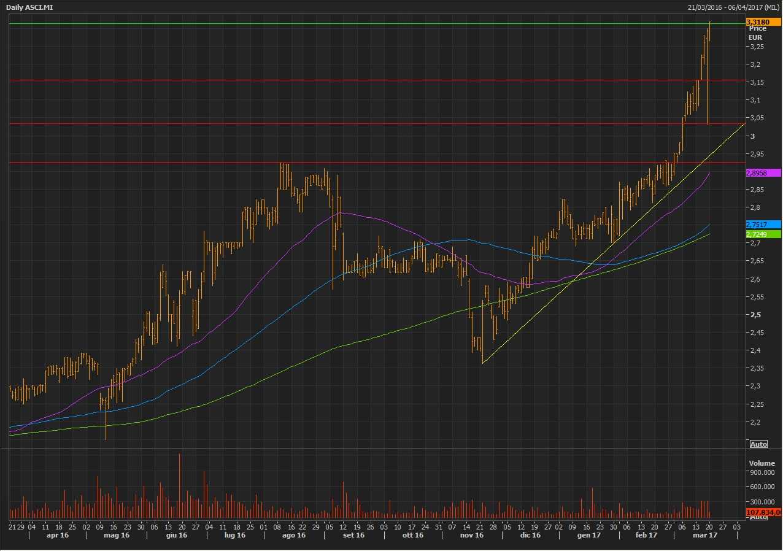Click the 900.000 mark on the volume axis
This screenshot has width=783, height=551.
point(762,472)
